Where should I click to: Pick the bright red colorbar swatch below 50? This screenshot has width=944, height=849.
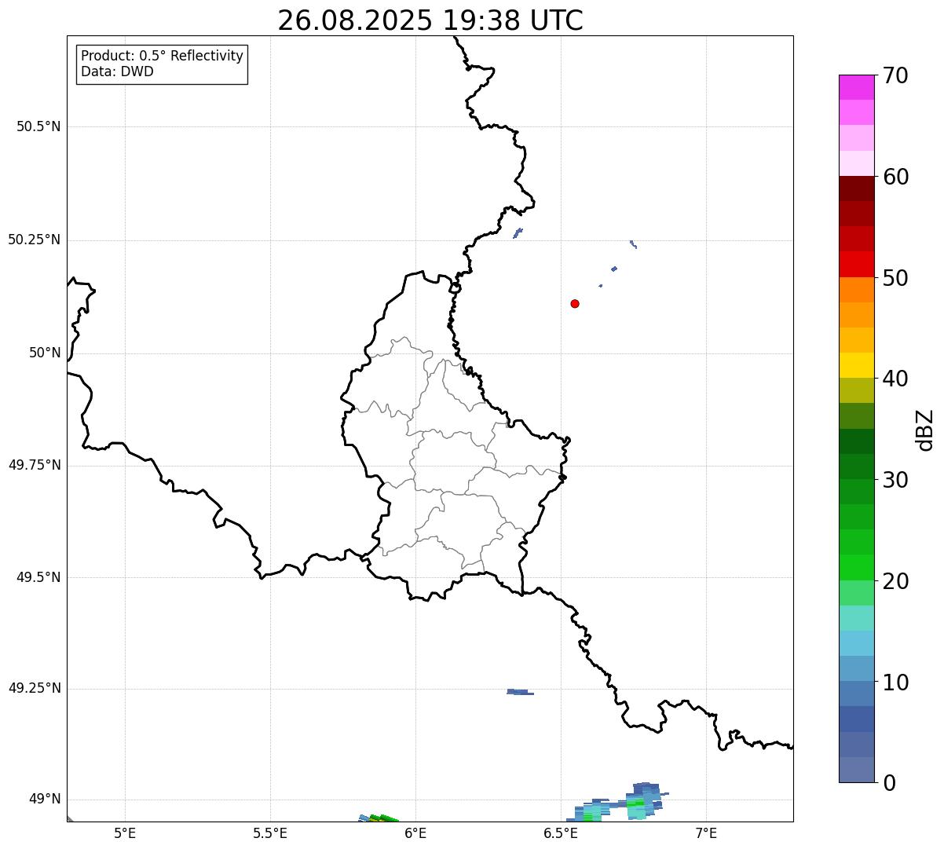tap(856, 264)
